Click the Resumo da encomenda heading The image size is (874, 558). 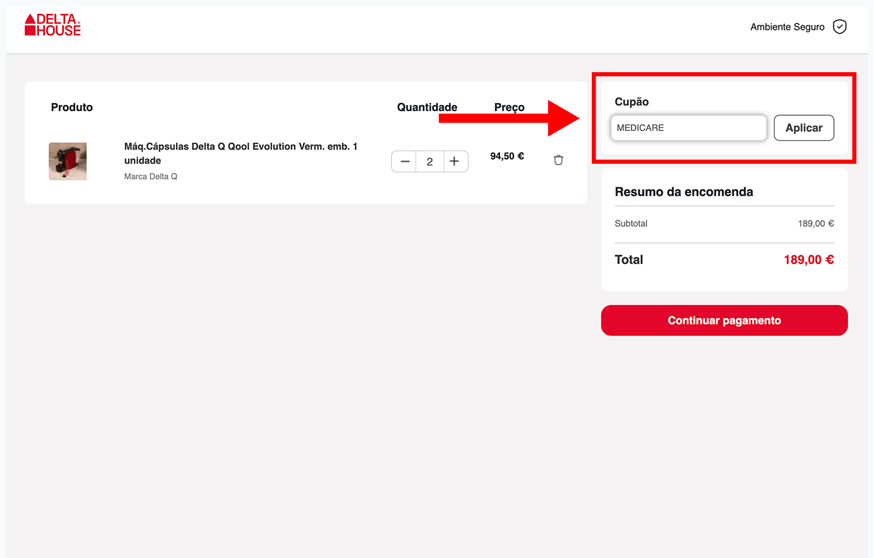683,192
